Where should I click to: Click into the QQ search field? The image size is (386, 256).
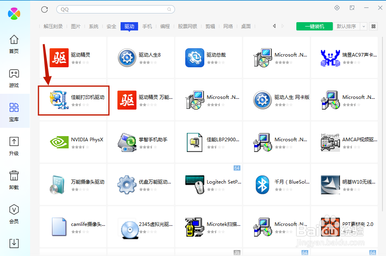[x=115, y=9]
